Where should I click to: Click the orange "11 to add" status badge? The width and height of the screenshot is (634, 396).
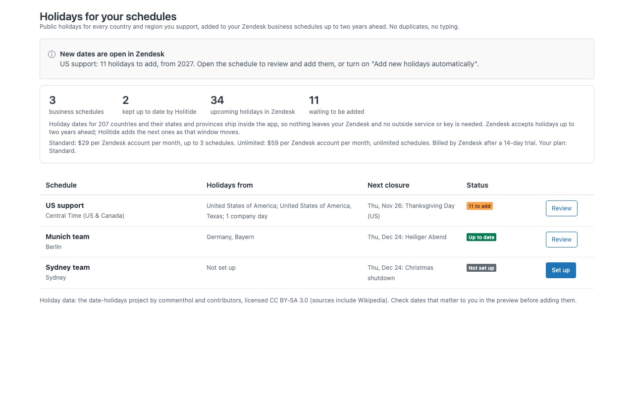[479, 206]
